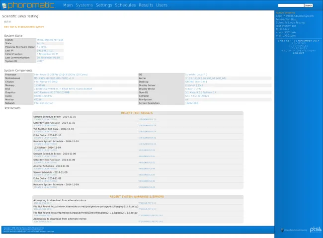Click the GCC 4.8.2 20140120 compiler value
Screen dimensions: 323x238
click(x=197, y=96)
